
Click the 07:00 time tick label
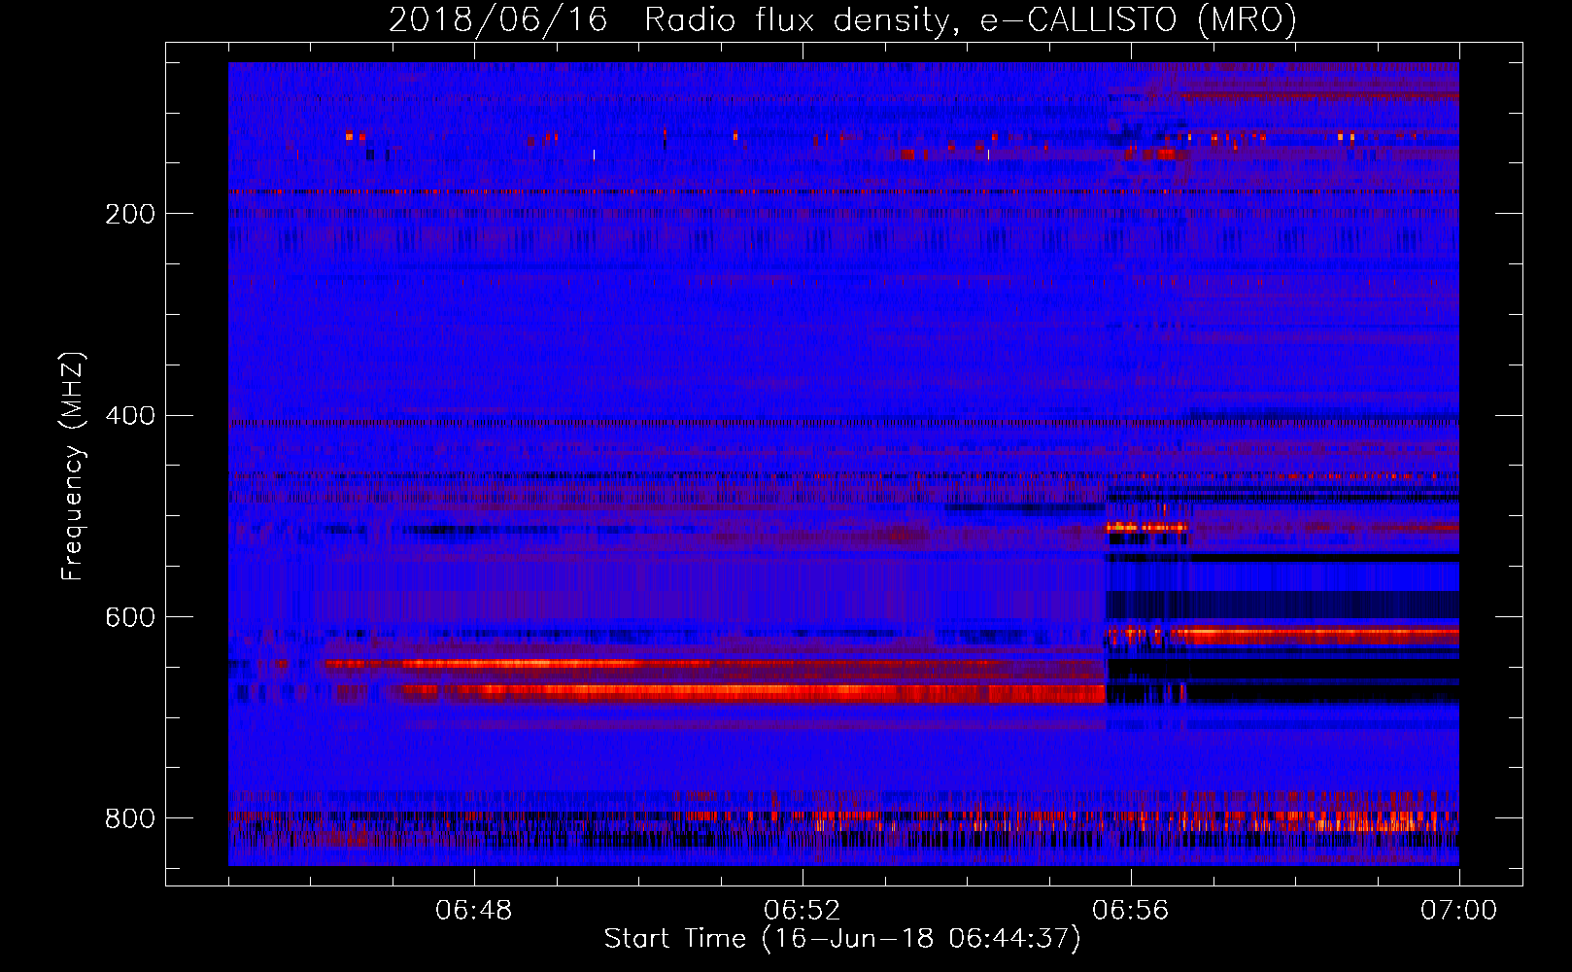[1458, 911]
